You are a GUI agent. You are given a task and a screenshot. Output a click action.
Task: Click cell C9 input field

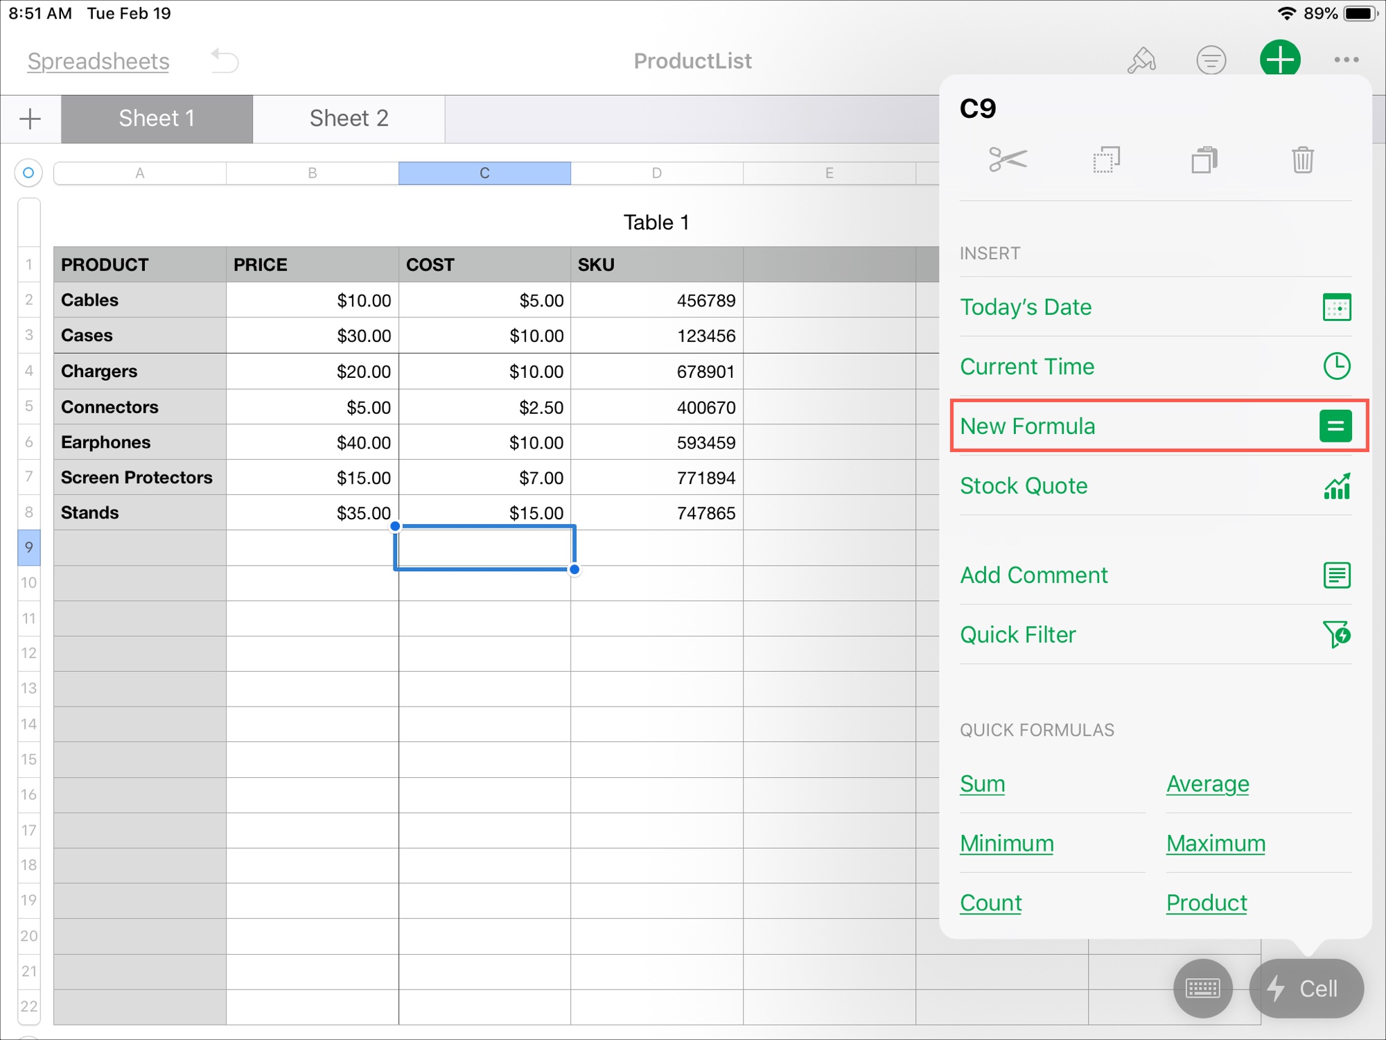(x=484, y=547)
